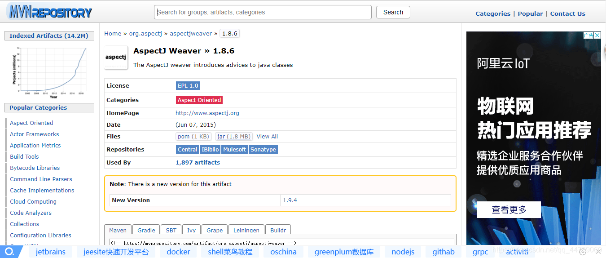The height and width of the screenshot is (258, 606).
Task: Go to Home in breadcrumb
Action: 113,33
